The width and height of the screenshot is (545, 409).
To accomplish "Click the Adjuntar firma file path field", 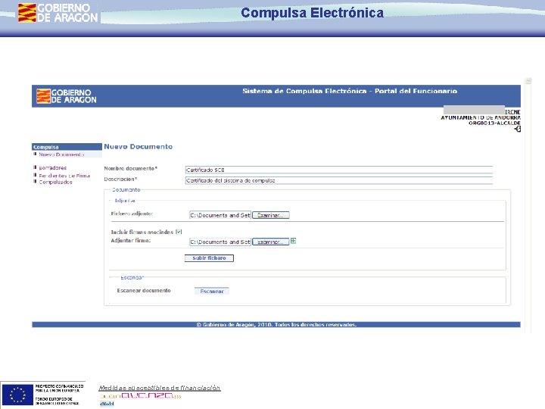I will pos(220,242).
